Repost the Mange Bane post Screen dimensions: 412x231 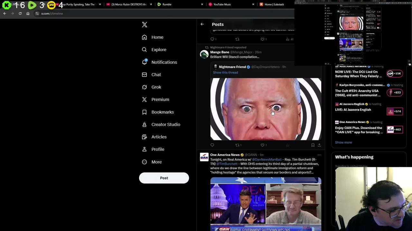pos(238,145)
